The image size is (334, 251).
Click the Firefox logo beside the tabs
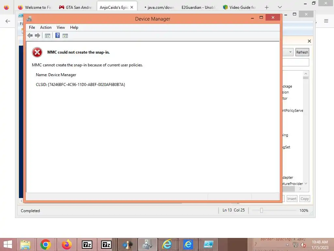click(7, 7)
